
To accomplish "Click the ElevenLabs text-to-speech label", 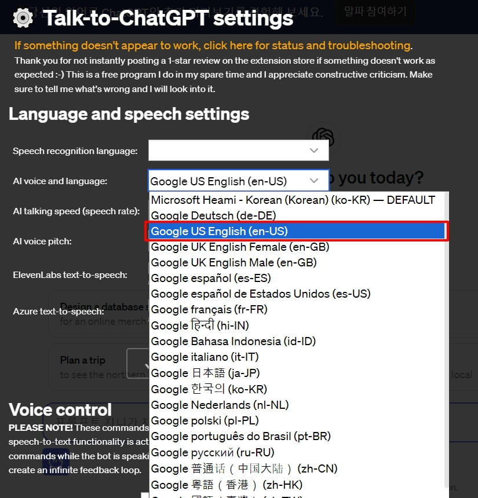I will point(70,274).
